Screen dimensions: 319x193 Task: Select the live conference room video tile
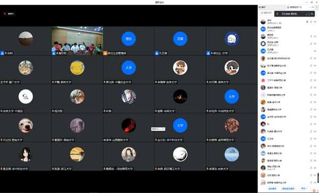77,41
